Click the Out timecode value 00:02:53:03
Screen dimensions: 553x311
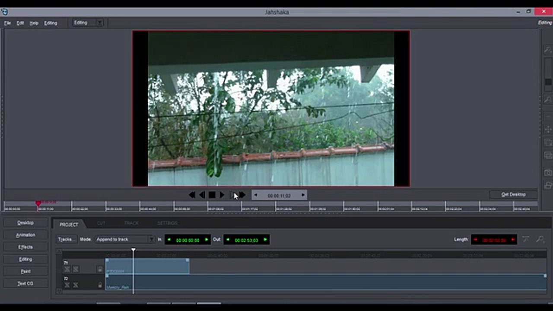pos(246,240)
